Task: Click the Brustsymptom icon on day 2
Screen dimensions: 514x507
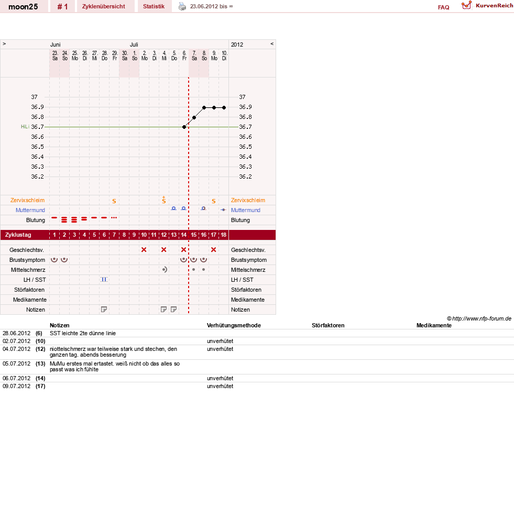Action: (64, 260)
